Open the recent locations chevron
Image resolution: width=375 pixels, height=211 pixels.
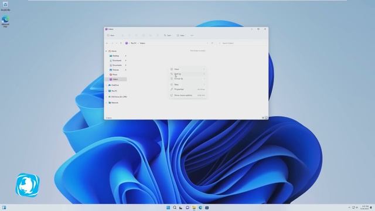pos(117,43)
